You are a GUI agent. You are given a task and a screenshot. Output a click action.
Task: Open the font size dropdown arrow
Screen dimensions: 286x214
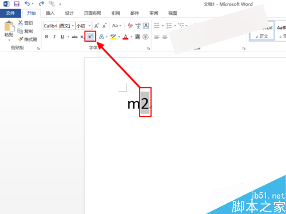pos(90,26)
